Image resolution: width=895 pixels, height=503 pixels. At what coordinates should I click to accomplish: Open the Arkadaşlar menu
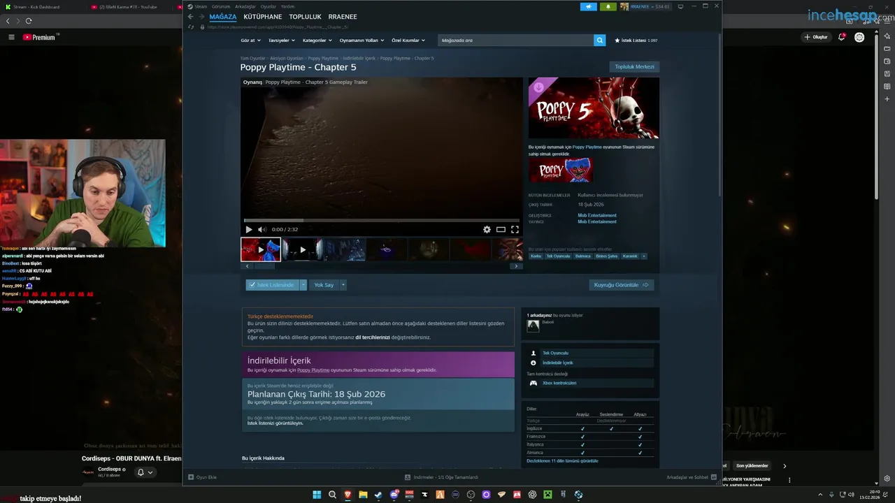(x=245, y=6)
